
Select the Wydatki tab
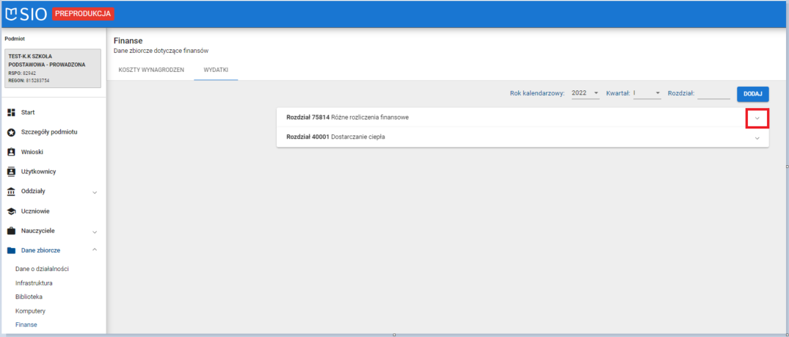click(216, 70)
